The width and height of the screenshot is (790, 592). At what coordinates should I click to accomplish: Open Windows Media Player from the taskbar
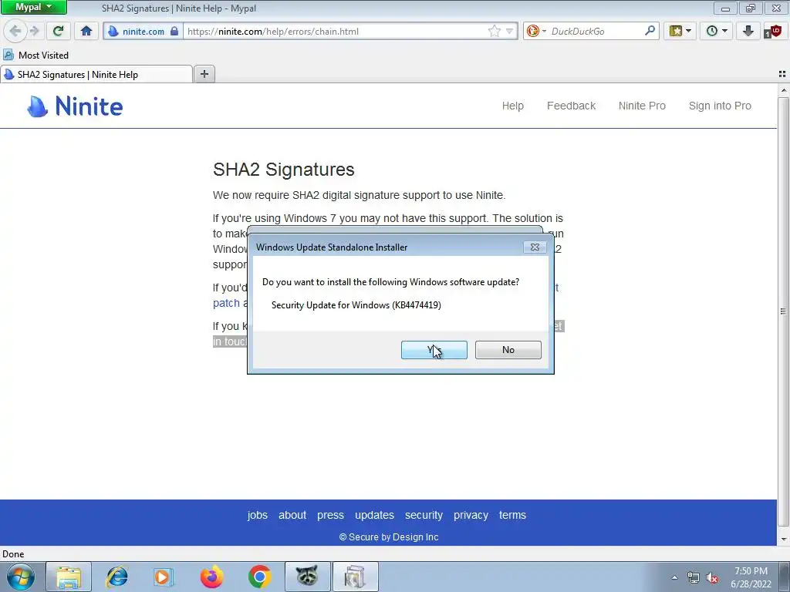pyautogui.click(x=164, y=577)
